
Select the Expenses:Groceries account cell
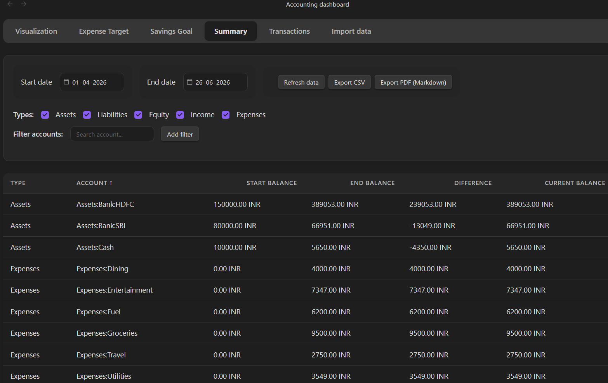pyautogui.click(x=107, y=333)
